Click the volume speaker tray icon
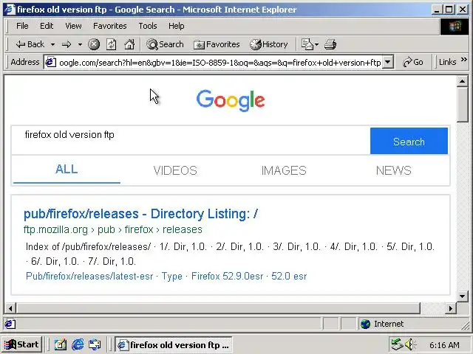The image size is (473, 354). tap(410, 344)
